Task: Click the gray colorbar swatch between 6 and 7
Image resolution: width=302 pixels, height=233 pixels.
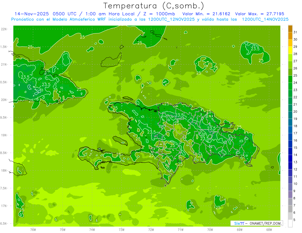Action: (290, 209)
